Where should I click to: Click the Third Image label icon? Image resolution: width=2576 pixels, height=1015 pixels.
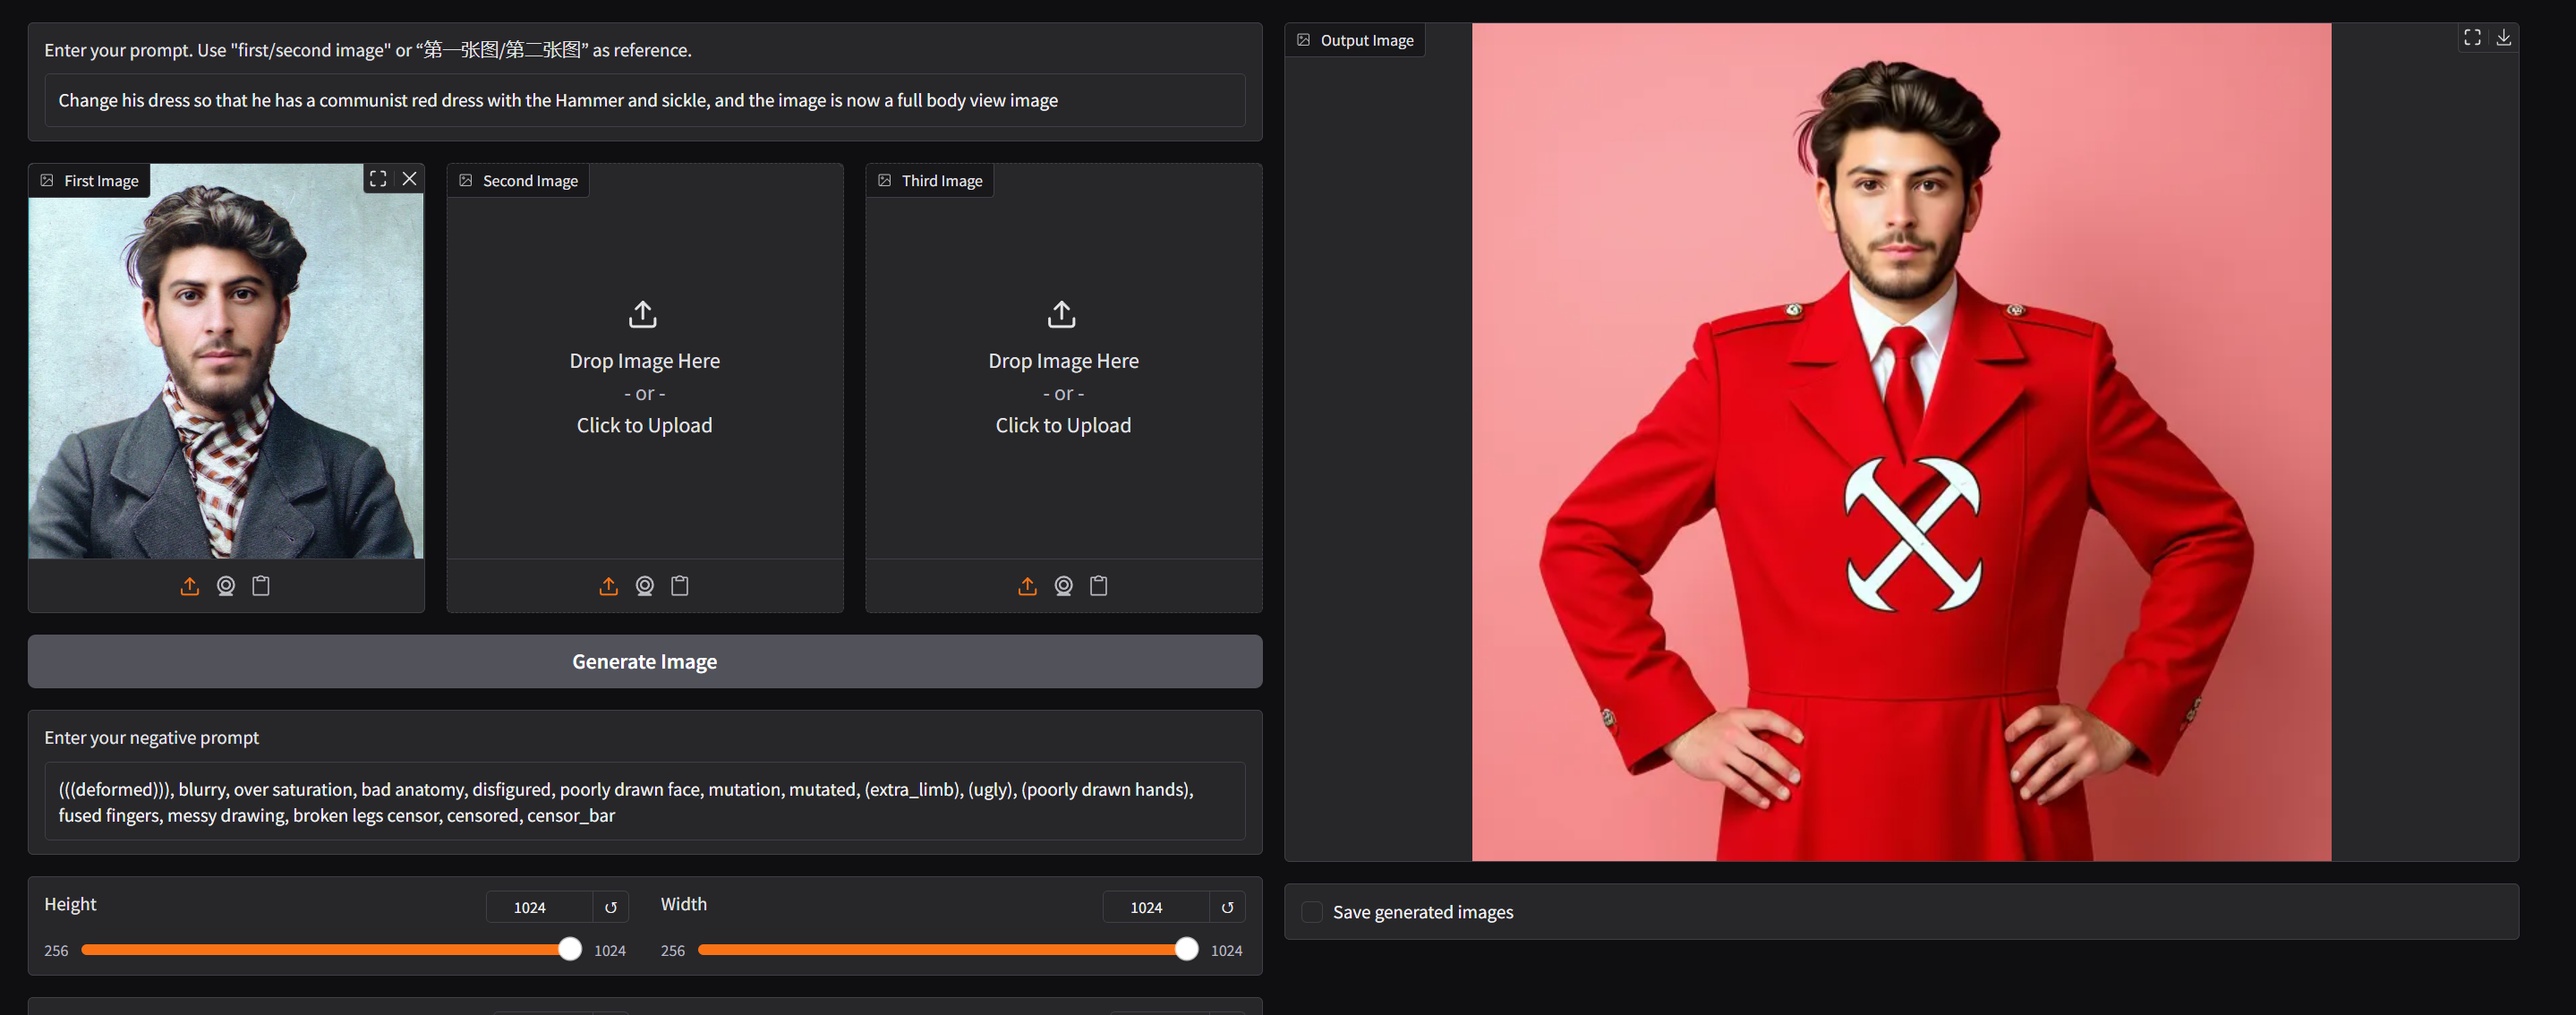[885, 180]
